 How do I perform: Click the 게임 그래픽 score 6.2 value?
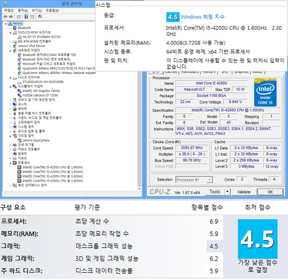(214, 259)
